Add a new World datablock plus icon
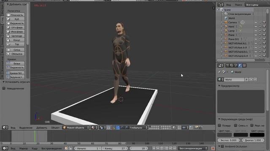Screen dimensions: 270x151 click(251, 79)
